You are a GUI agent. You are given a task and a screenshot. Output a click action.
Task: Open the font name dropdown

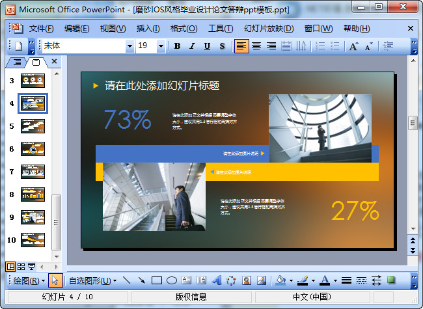pyautogui.click(x=130, y=46)
